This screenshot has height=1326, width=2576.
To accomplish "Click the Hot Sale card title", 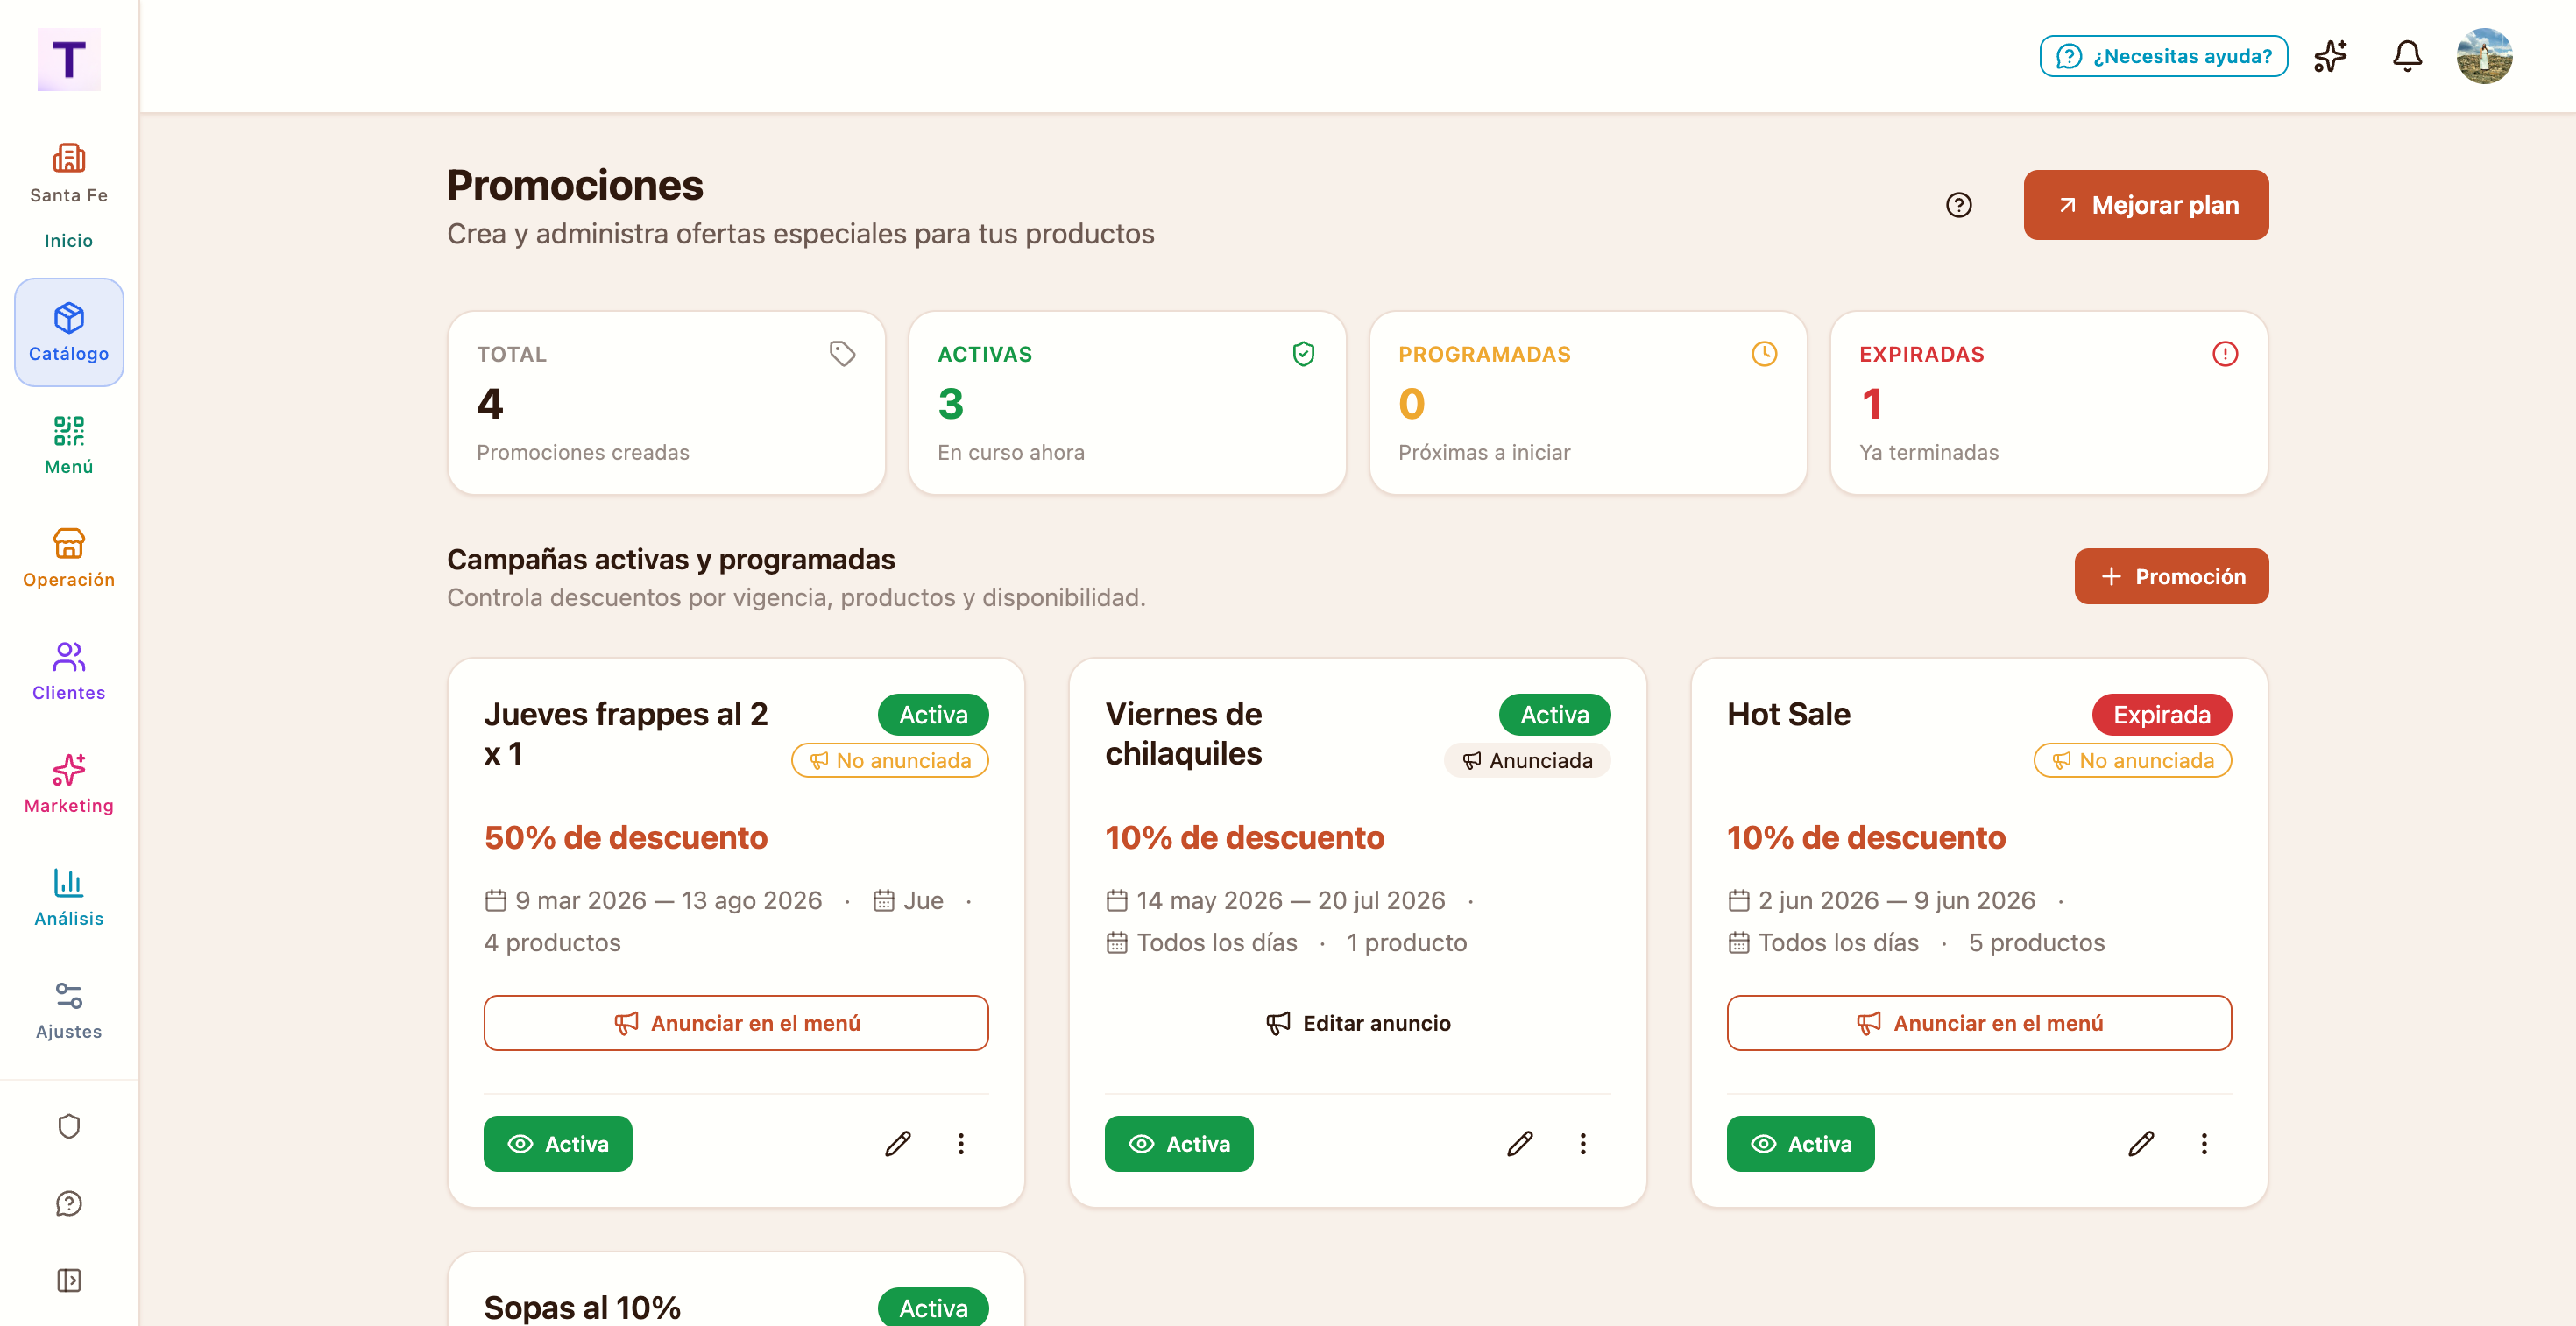I will pos(1788,715).
